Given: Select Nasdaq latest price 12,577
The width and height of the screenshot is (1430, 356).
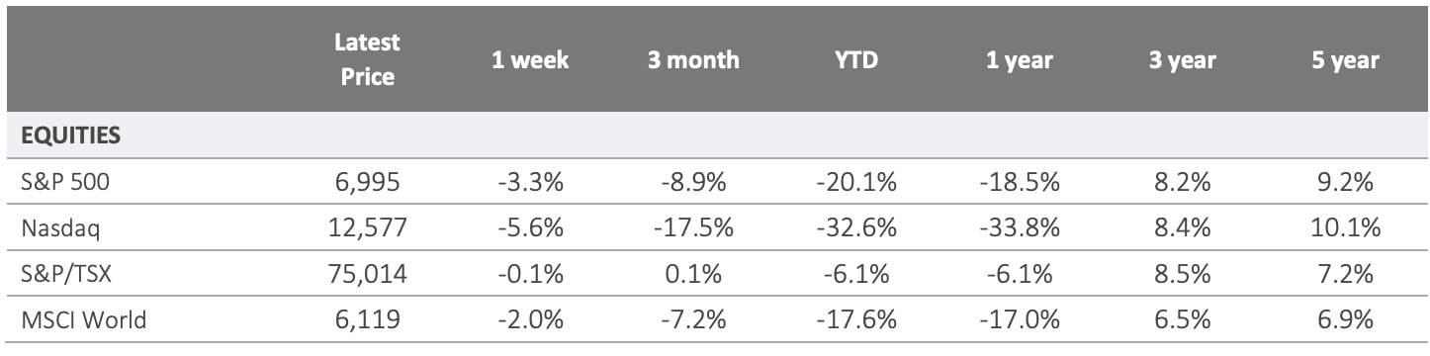Looking at the screenshot, I should (x=368, y=229).
